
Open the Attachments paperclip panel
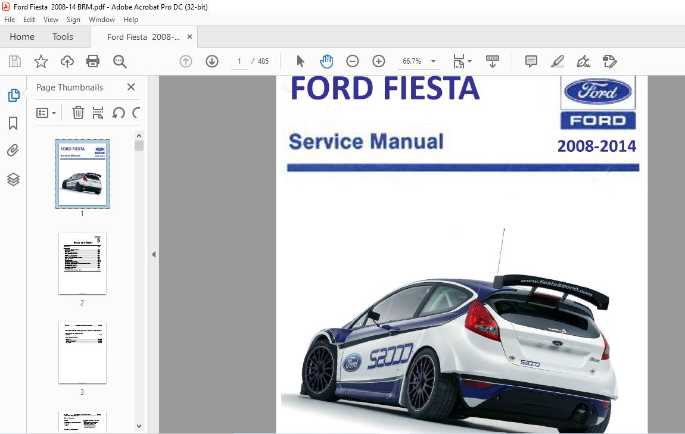pos(13,151)
